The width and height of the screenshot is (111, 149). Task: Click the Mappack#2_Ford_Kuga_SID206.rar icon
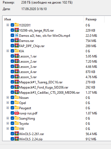tap(17, 87)
